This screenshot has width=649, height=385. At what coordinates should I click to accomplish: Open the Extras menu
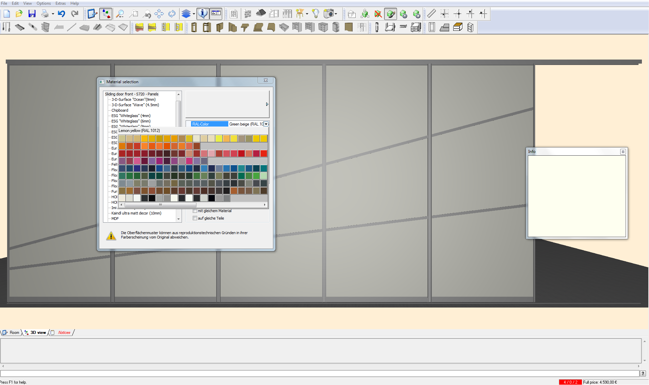60,3
